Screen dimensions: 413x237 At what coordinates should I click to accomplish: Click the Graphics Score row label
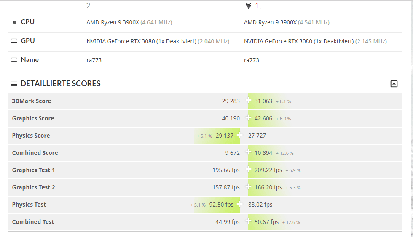pos(33,118)
